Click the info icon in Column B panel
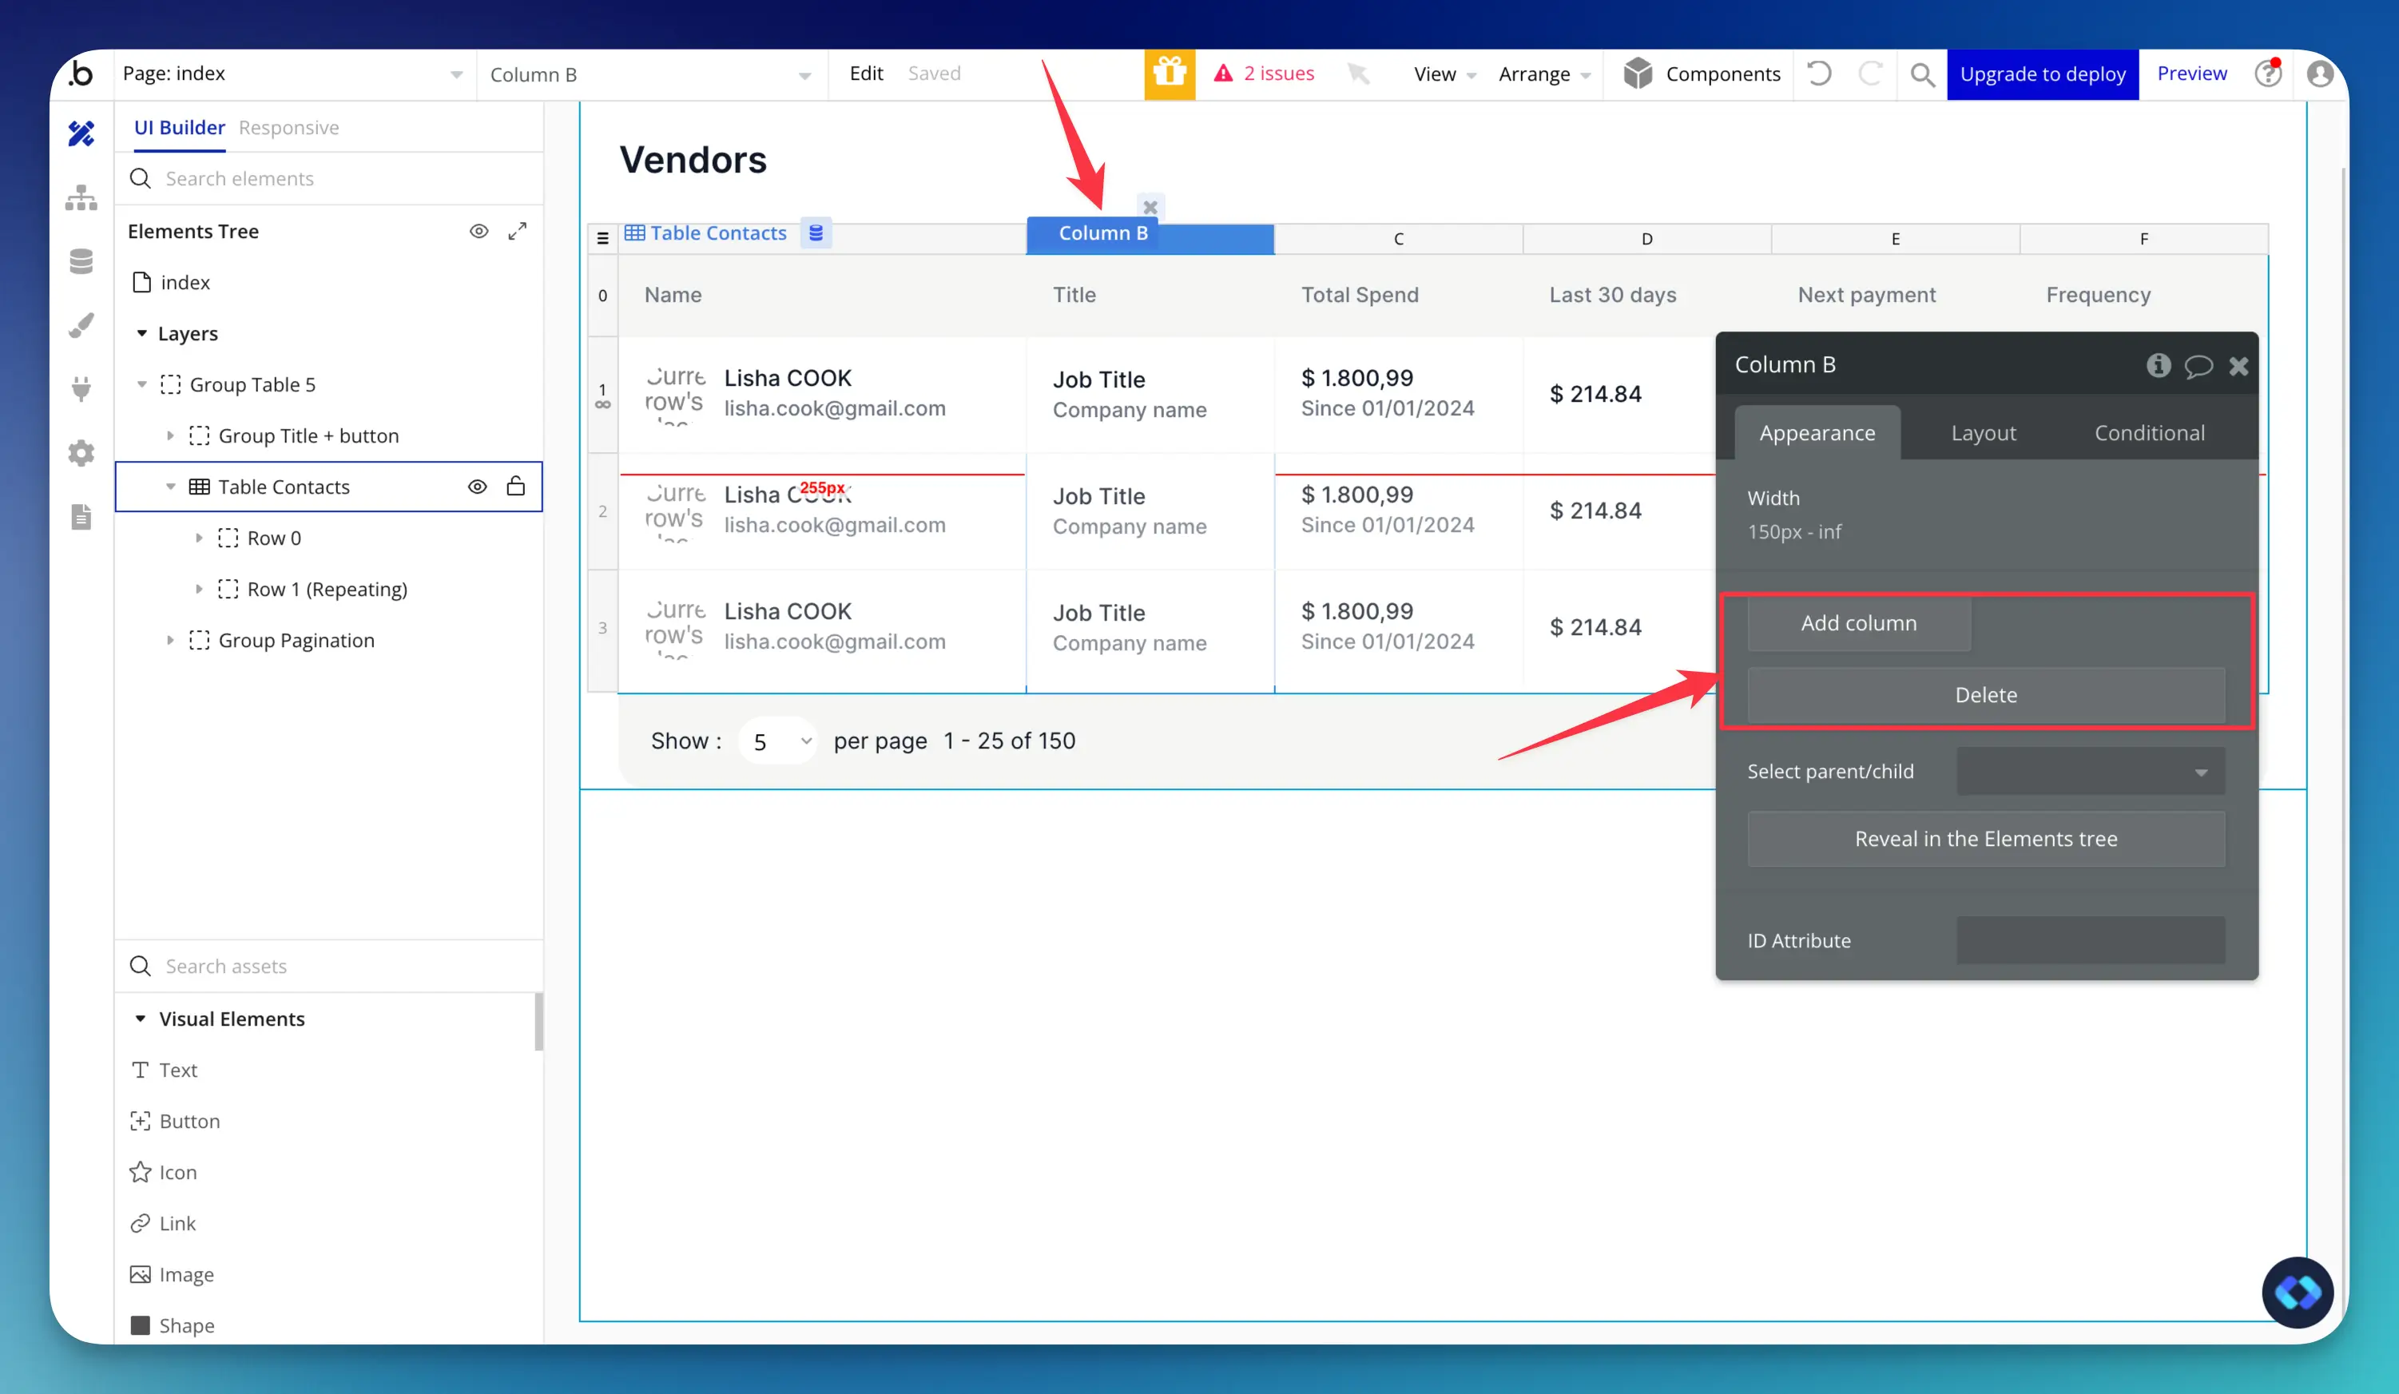 2159,365
